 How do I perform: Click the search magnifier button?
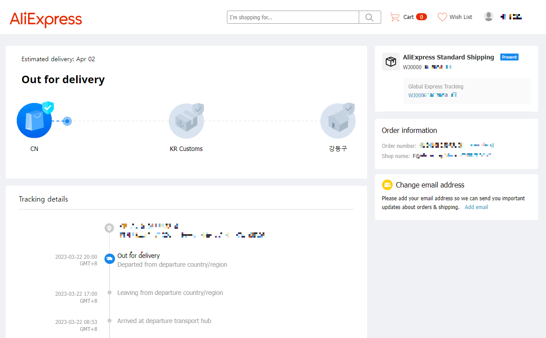pyautogui.click(x=370, y=17)
